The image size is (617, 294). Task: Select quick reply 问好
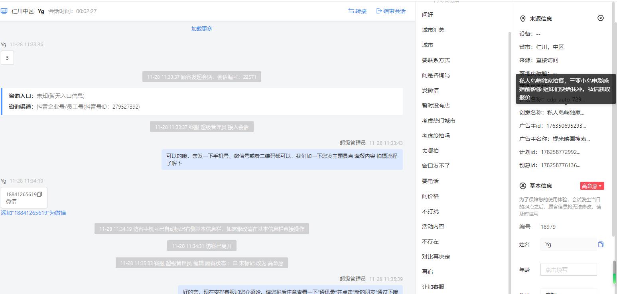pos(428,15)
